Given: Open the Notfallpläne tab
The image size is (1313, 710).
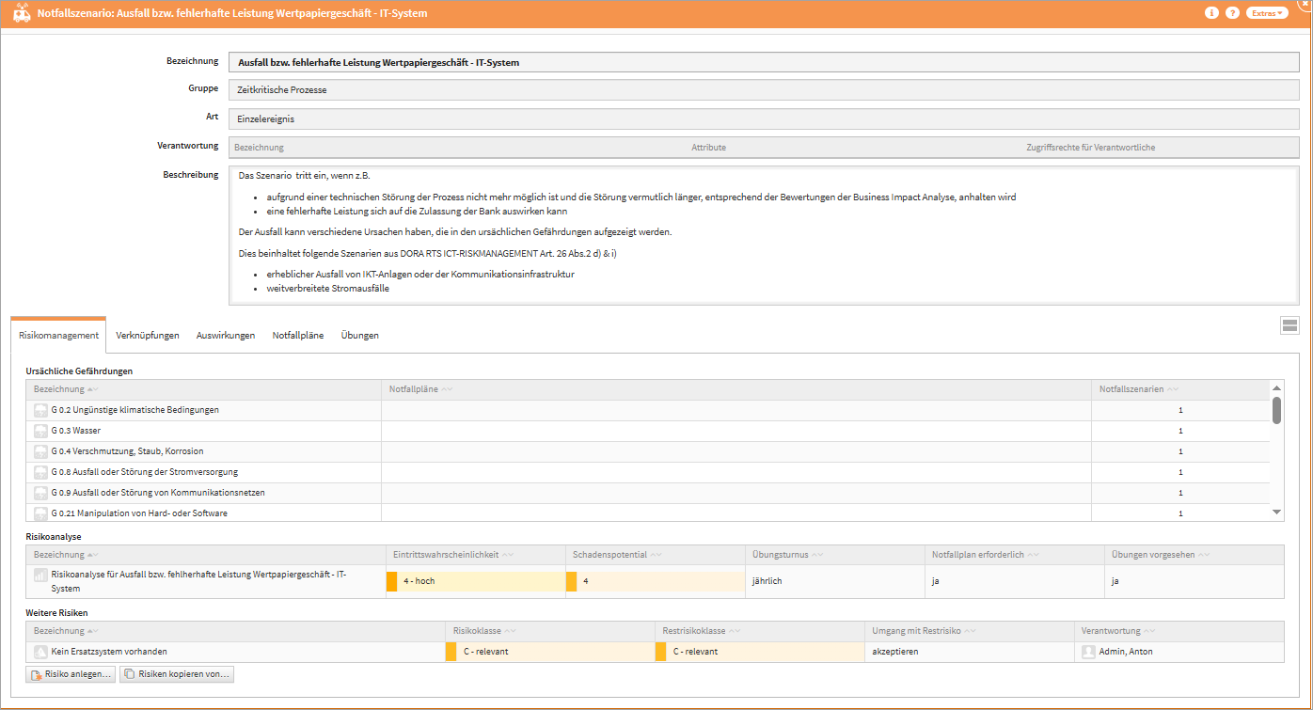Looking at the screenshot, I should tap(297, 336).
